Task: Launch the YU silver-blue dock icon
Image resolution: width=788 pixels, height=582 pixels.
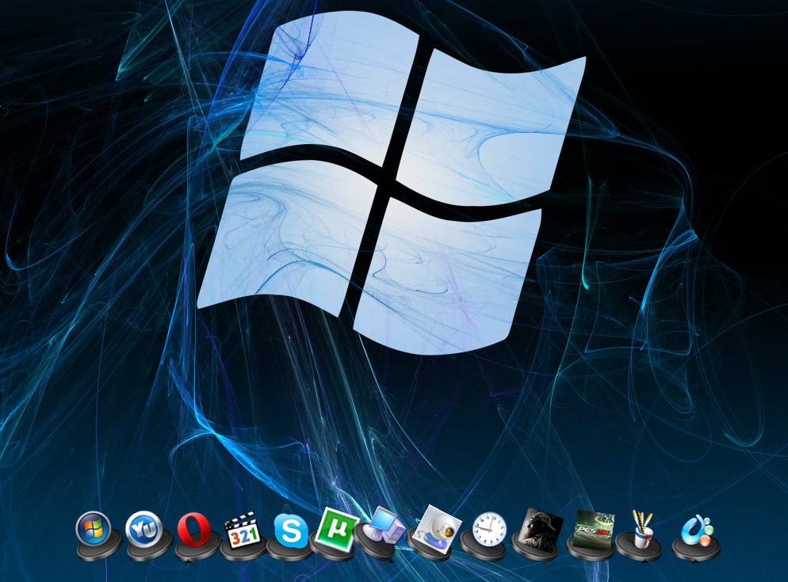Action: [143, 529]
